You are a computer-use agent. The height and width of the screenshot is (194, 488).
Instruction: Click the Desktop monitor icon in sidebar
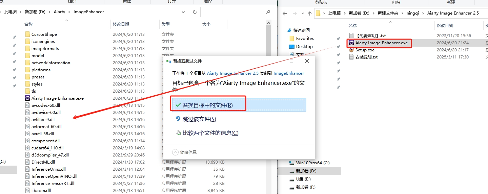291,46
